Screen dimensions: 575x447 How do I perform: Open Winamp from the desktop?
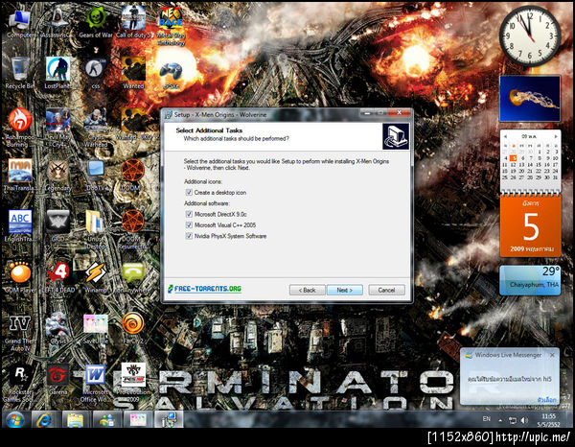[x=95, y=277]
